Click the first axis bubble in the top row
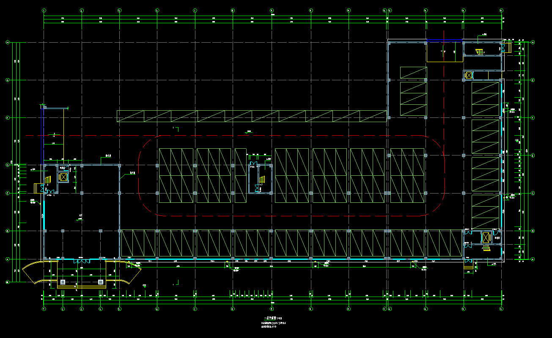The width and height of the screenshot is (552, 338). click(44, 10)
